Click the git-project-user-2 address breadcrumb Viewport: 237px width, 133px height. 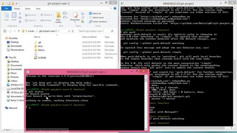coord(48,31)
